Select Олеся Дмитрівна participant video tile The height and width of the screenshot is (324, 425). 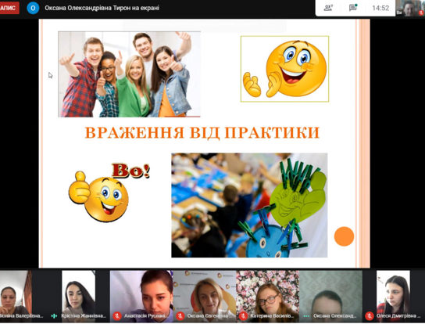point(393,296)
